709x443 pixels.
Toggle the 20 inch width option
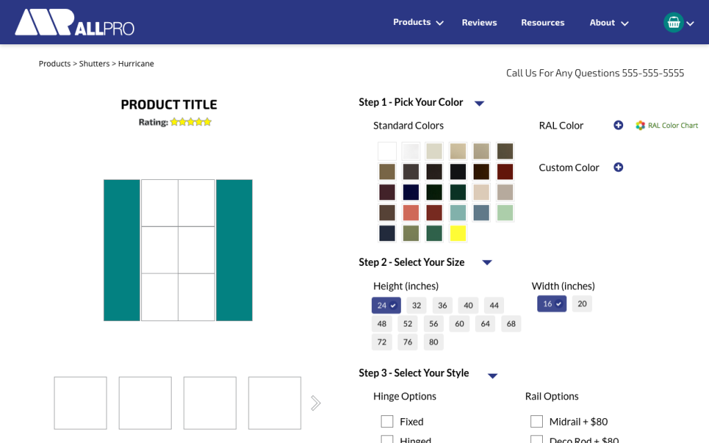tap(582, 304)
